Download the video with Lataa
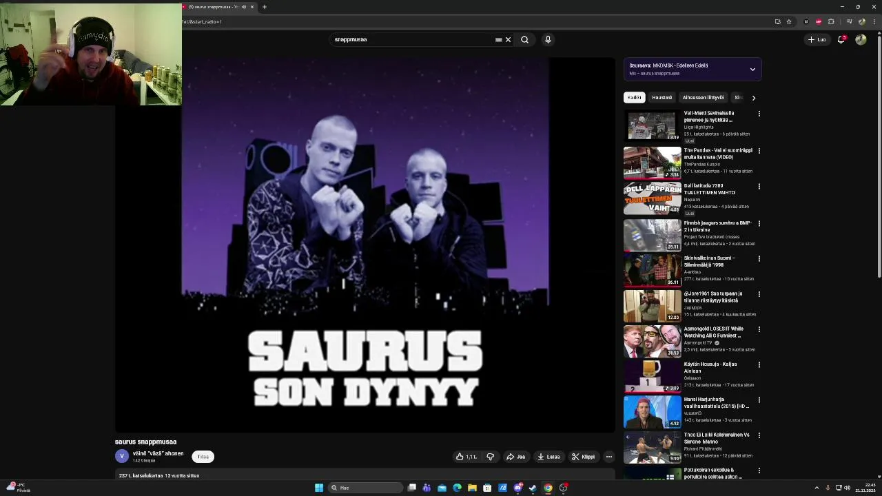This screenshot has height=496, width=882. 548,457
